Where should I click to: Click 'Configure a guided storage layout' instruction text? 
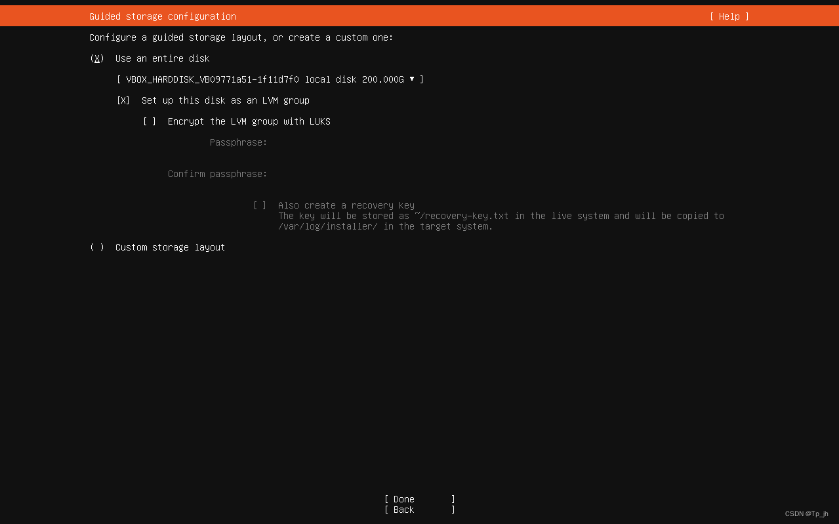tap(241, 37)
